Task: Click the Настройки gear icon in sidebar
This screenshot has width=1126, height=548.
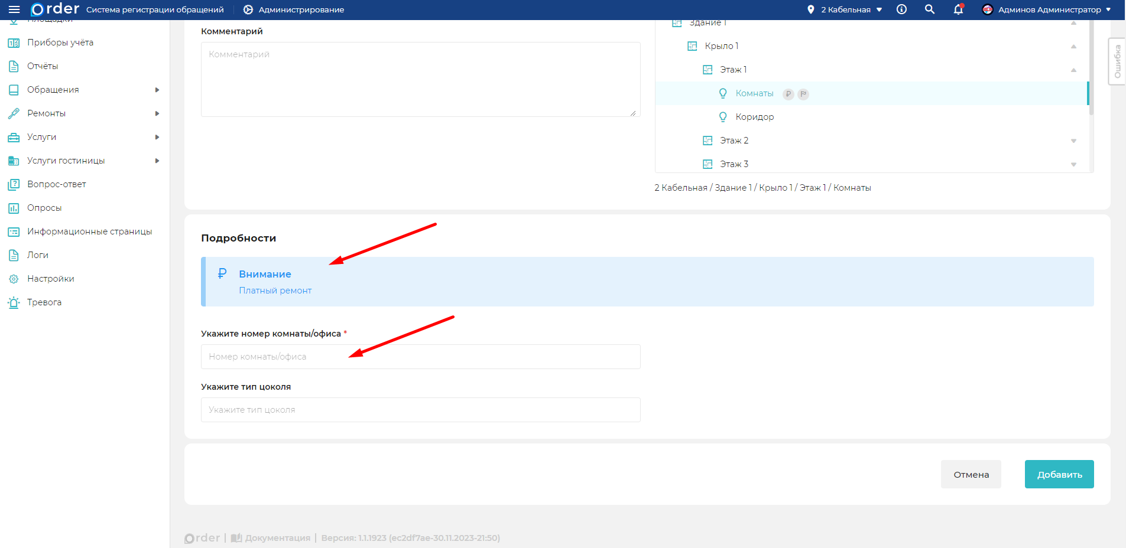Action: (14, 279)
